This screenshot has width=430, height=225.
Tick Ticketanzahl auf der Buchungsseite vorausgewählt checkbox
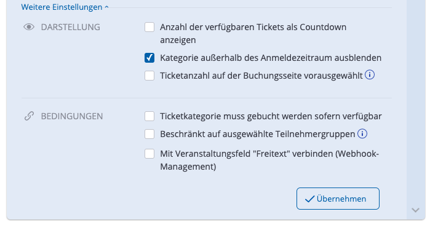coord(149,76)
